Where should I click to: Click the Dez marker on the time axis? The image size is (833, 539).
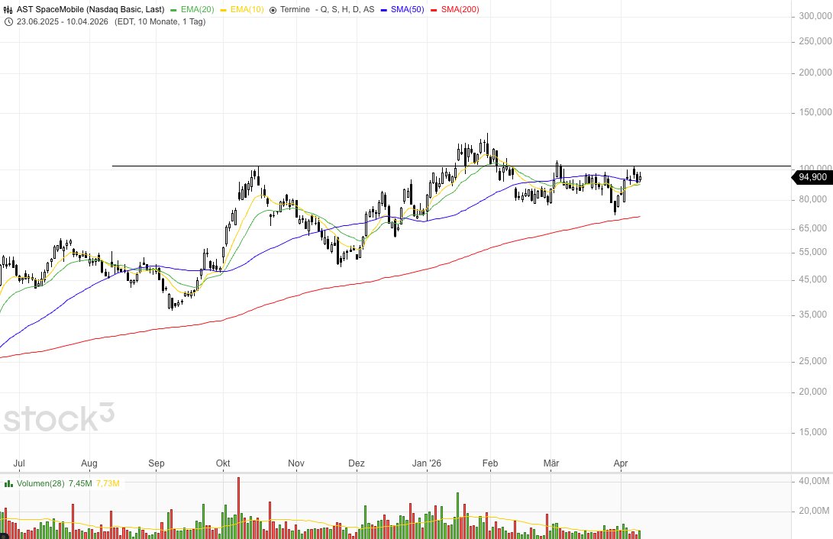pyautogui.click(x=357, y=463)
